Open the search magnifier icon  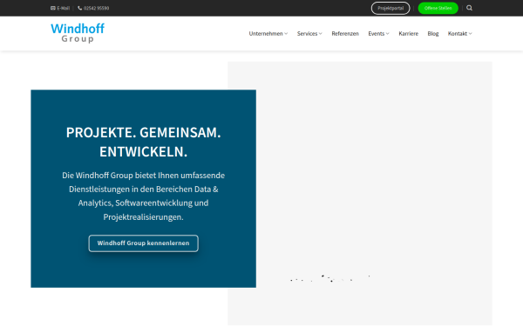point(469,8)
